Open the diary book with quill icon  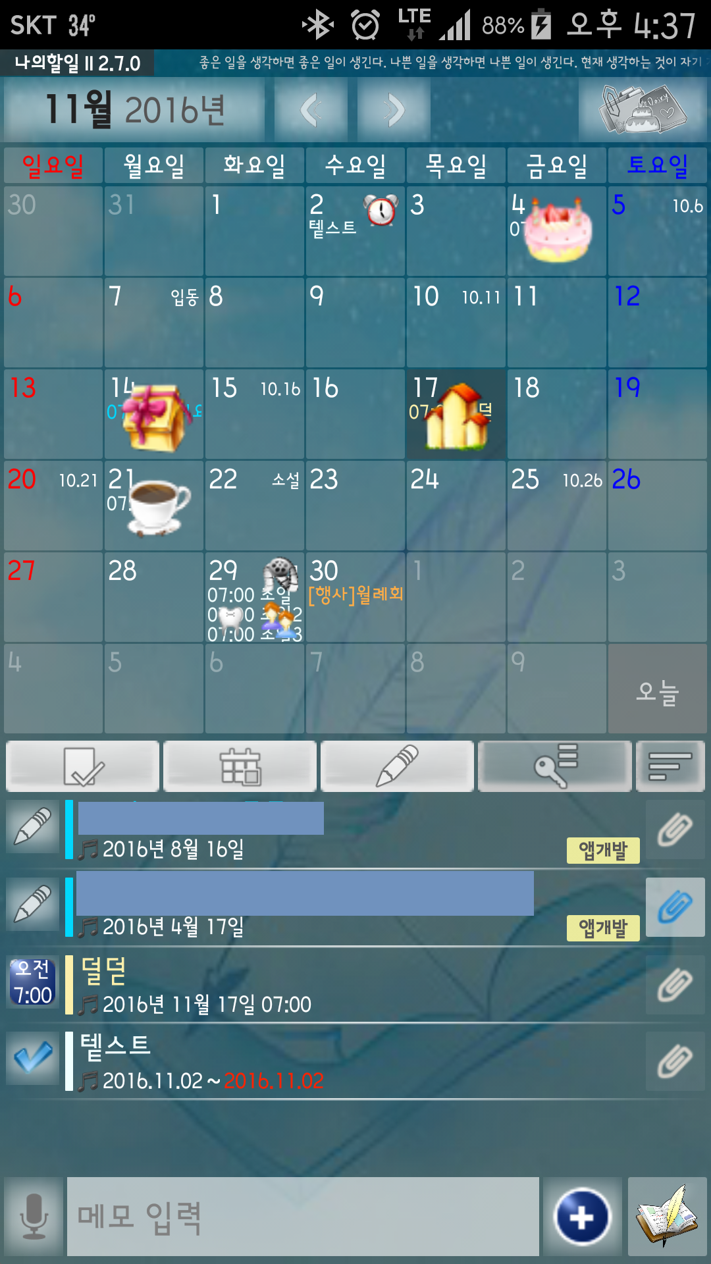tap(667, 1217)
